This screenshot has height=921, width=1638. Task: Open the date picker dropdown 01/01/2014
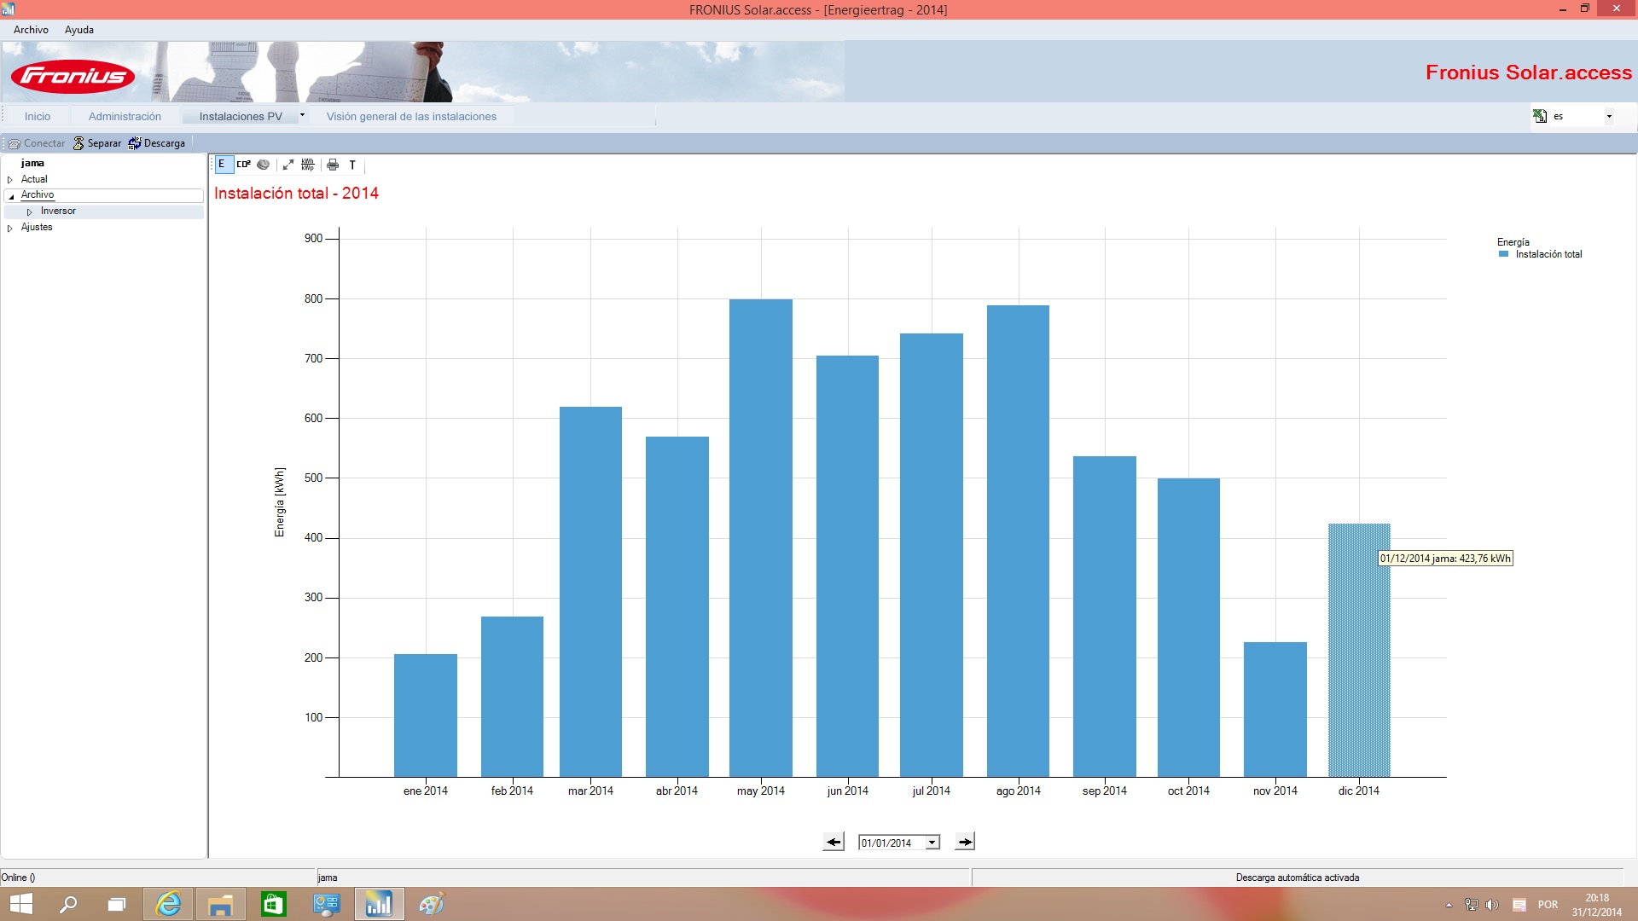pos(932,843)
